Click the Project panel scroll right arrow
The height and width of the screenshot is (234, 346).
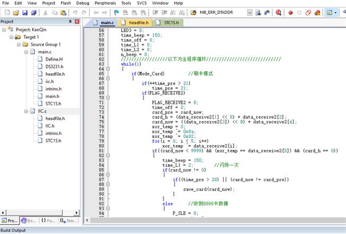coord(76,213)
